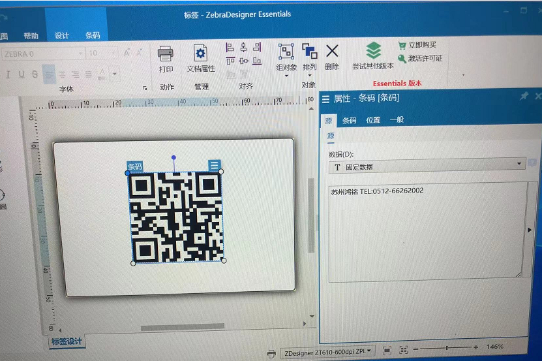
Task: Expand the right arrow beside the data box
Action: click(x=529, y=230)
